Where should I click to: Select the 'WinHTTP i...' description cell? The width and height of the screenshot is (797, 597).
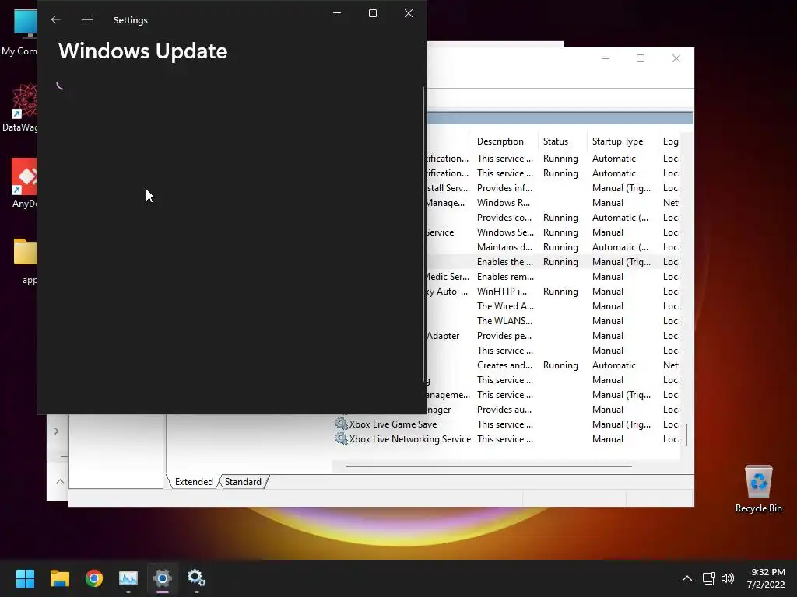coord(502,292)
